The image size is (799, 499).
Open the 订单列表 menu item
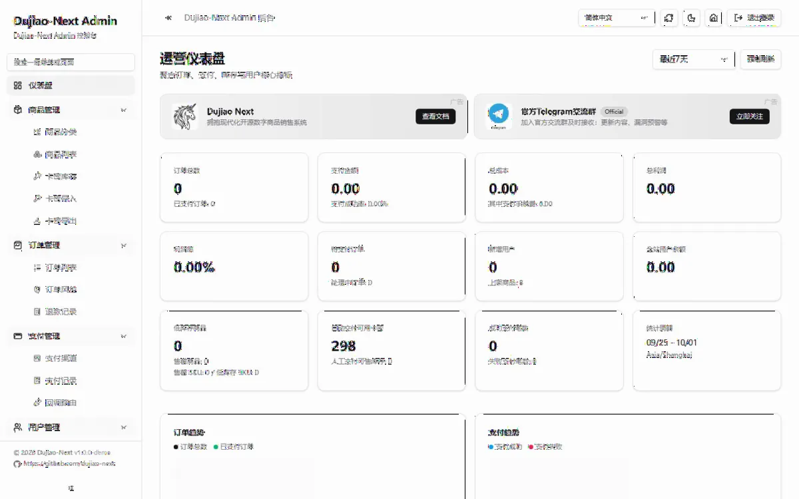point(77,267)
